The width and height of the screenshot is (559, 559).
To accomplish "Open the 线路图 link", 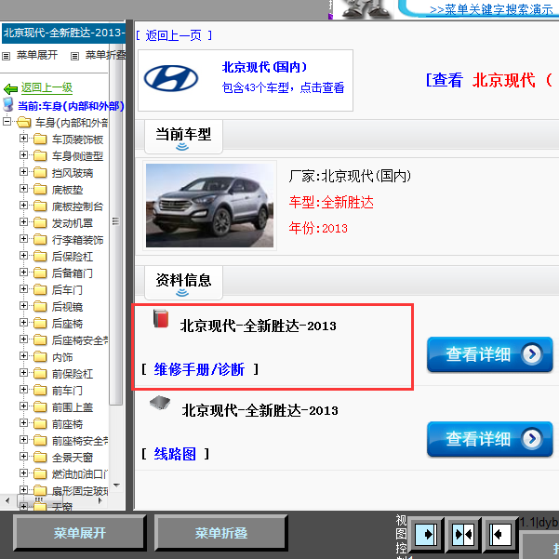I will tap(175, 454).
